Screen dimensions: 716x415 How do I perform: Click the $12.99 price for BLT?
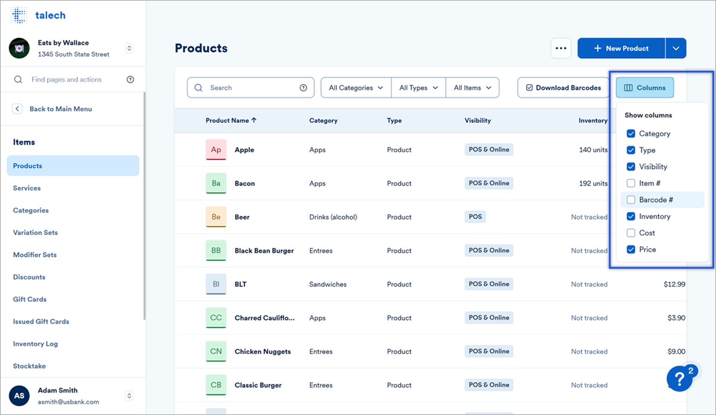(675, 284)
